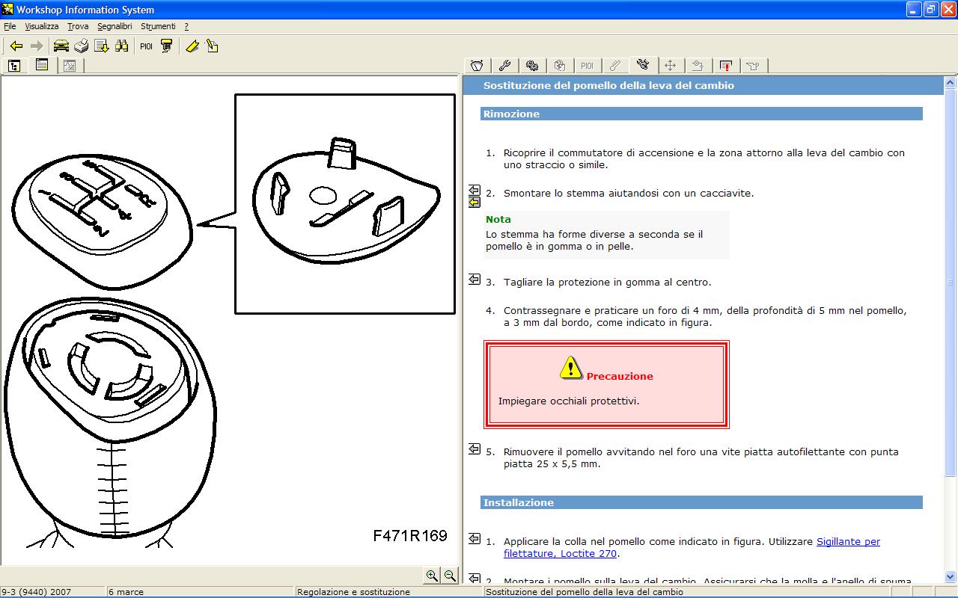Switch to the tree structure tab
The width and height of the screenshot is (958, 598).
(15, 66)
